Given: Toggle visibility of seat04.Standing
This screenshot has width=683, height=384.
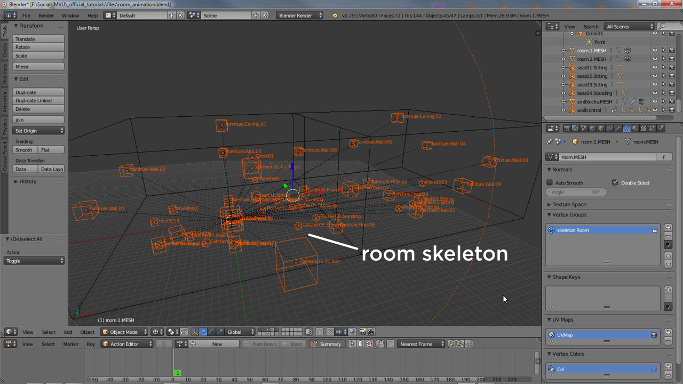Looking at the screenshot, I should tap(655, 93).
